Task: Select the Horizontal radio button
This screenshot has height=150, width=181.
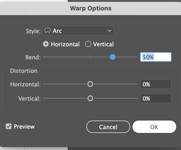Action: click(46, 44)
